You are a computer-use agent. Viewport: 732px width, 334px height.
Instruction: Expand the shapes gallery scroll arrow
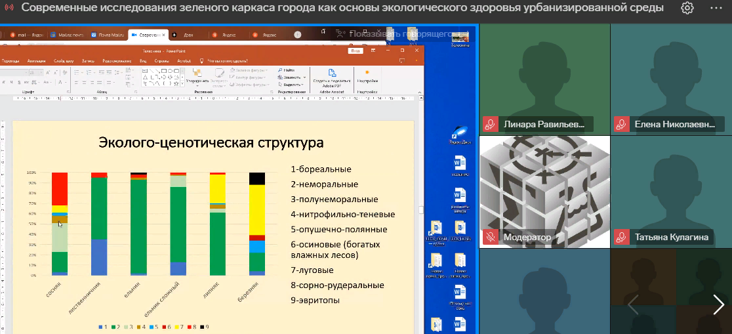(x=180, y=83)
